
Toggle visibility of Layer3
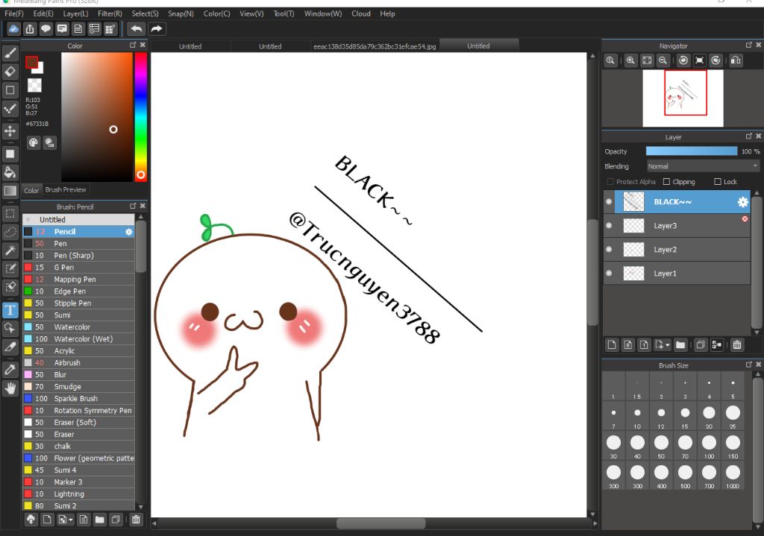609,225
